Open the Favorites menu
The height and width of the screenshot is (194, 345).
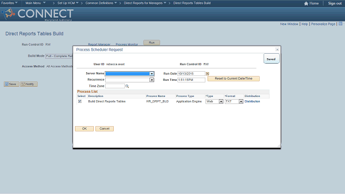point(9,3)
